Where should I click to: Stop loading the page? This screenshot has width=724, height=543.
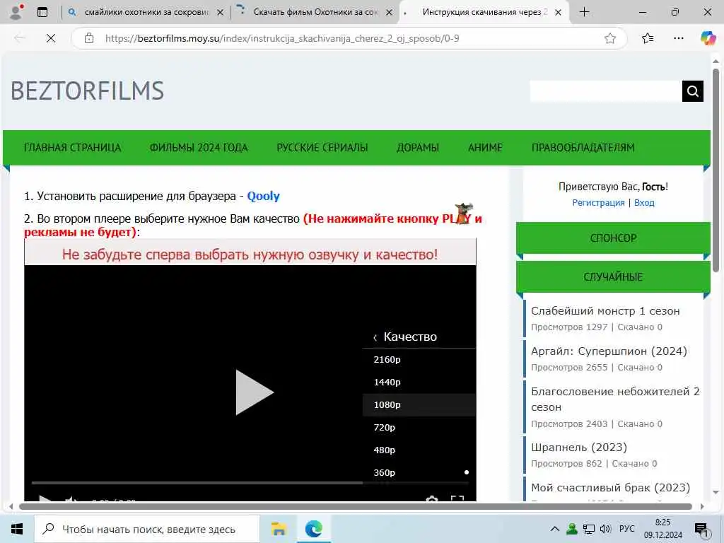click(51, 38)
